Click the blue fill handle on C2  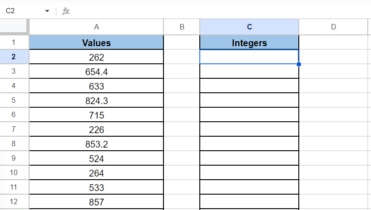click(x=298, y=64)
